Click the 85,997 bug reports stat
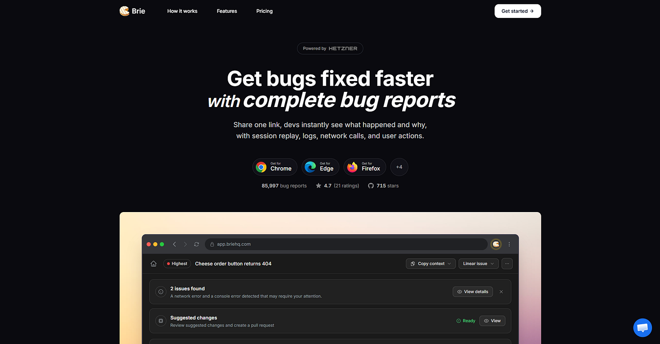 coord(284,186)
